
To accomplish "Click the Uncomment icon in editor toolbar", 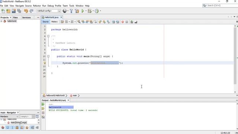I will (136, 22).
